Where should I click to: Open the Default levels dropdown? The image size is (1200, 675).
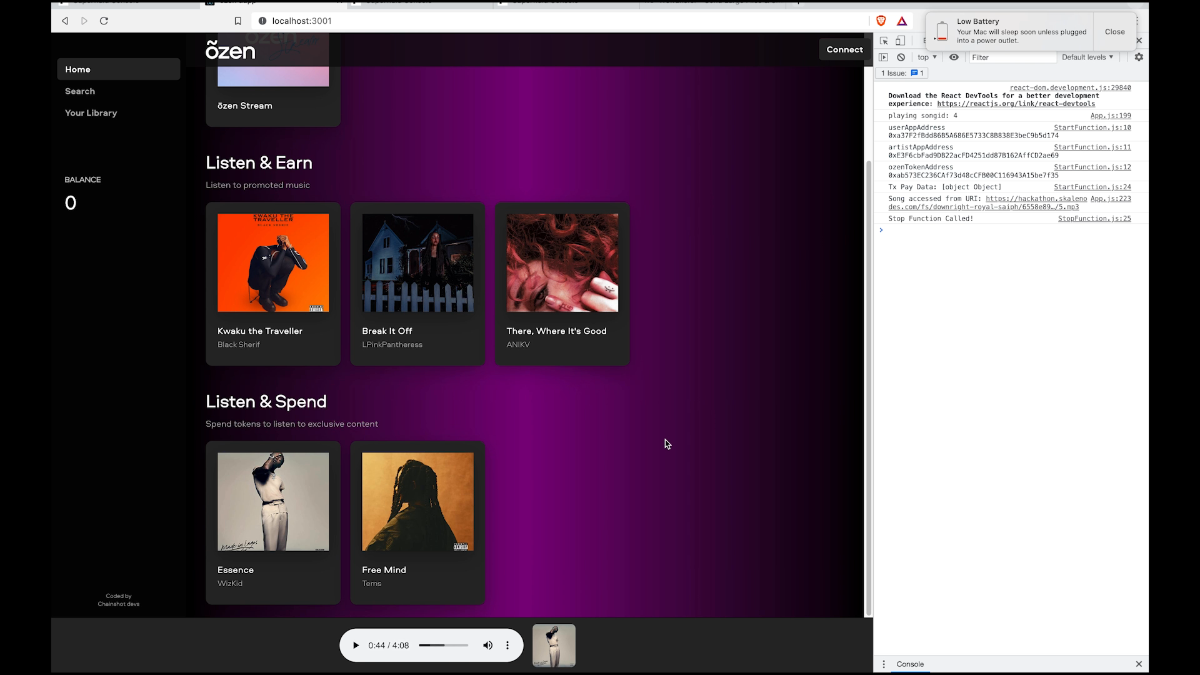[1087, 57]
